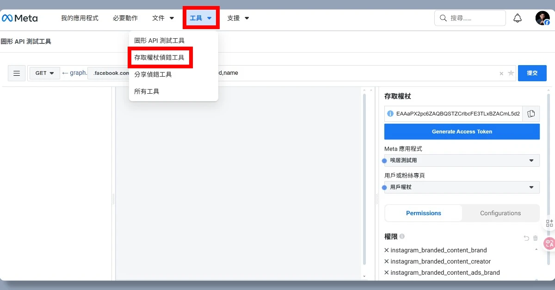
Task: Click the pink translate floating button
Action: (x=549, y=243)
